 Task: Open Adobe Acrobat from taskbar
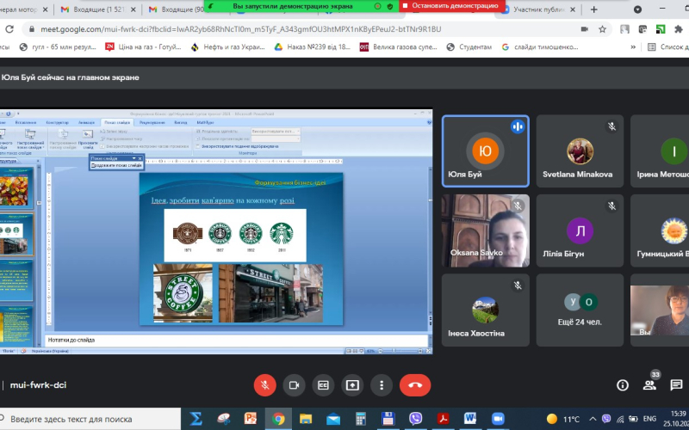point(443,419)
